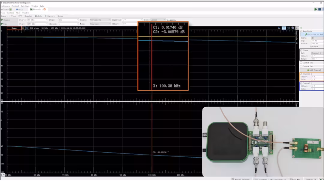
Task: Click the highlighted light-blue plot toolbar icon
Action: tap(284, 28)
